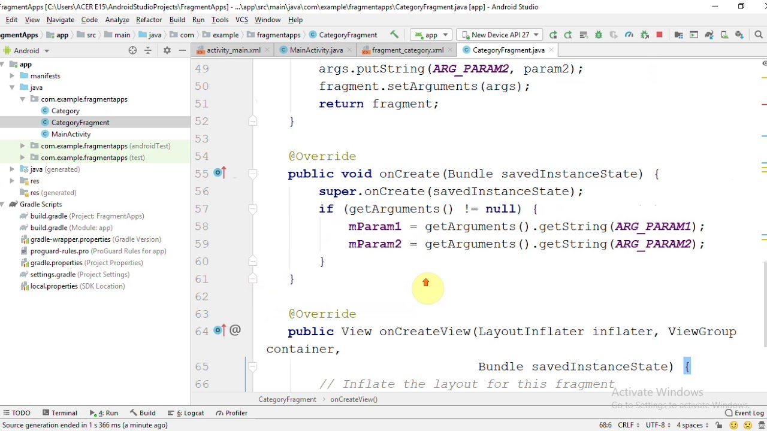This screenshot has height=431, width=767.
Task: Open the TODO tool window
Action: (x=17, y=413)
